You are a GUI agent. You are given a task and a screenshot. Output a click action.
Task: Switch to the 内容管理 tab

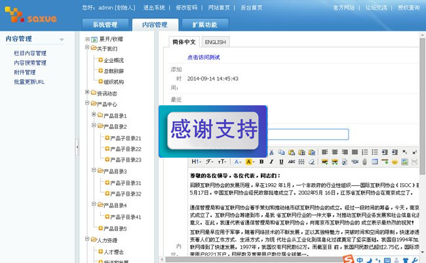tap(155, 25)
